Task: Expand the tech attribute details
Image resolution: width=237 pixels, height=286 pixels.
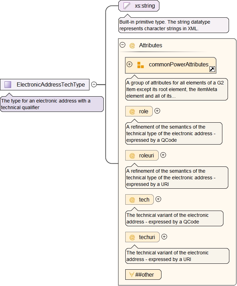Action: 158,199
